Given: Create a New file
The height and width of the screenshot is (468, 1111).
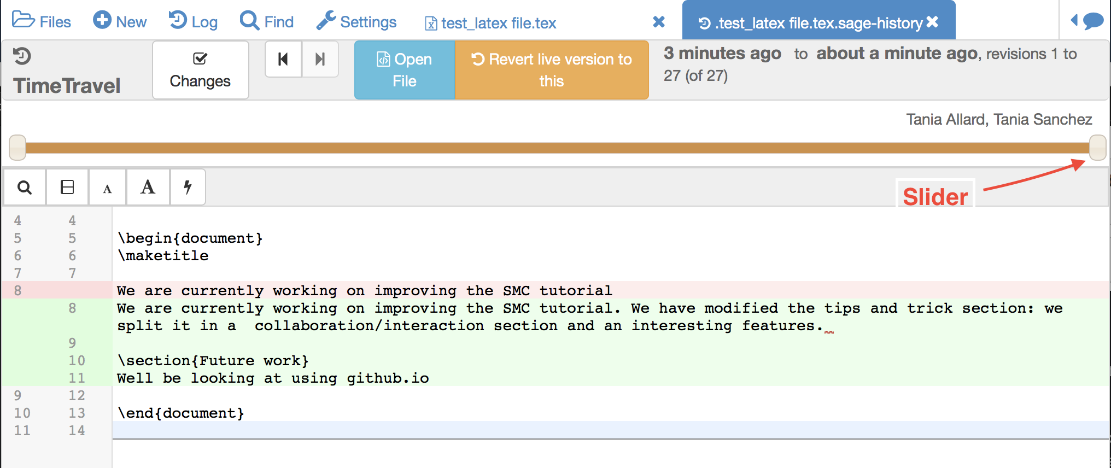Looking at the screenshot, I should coord(120,21).
